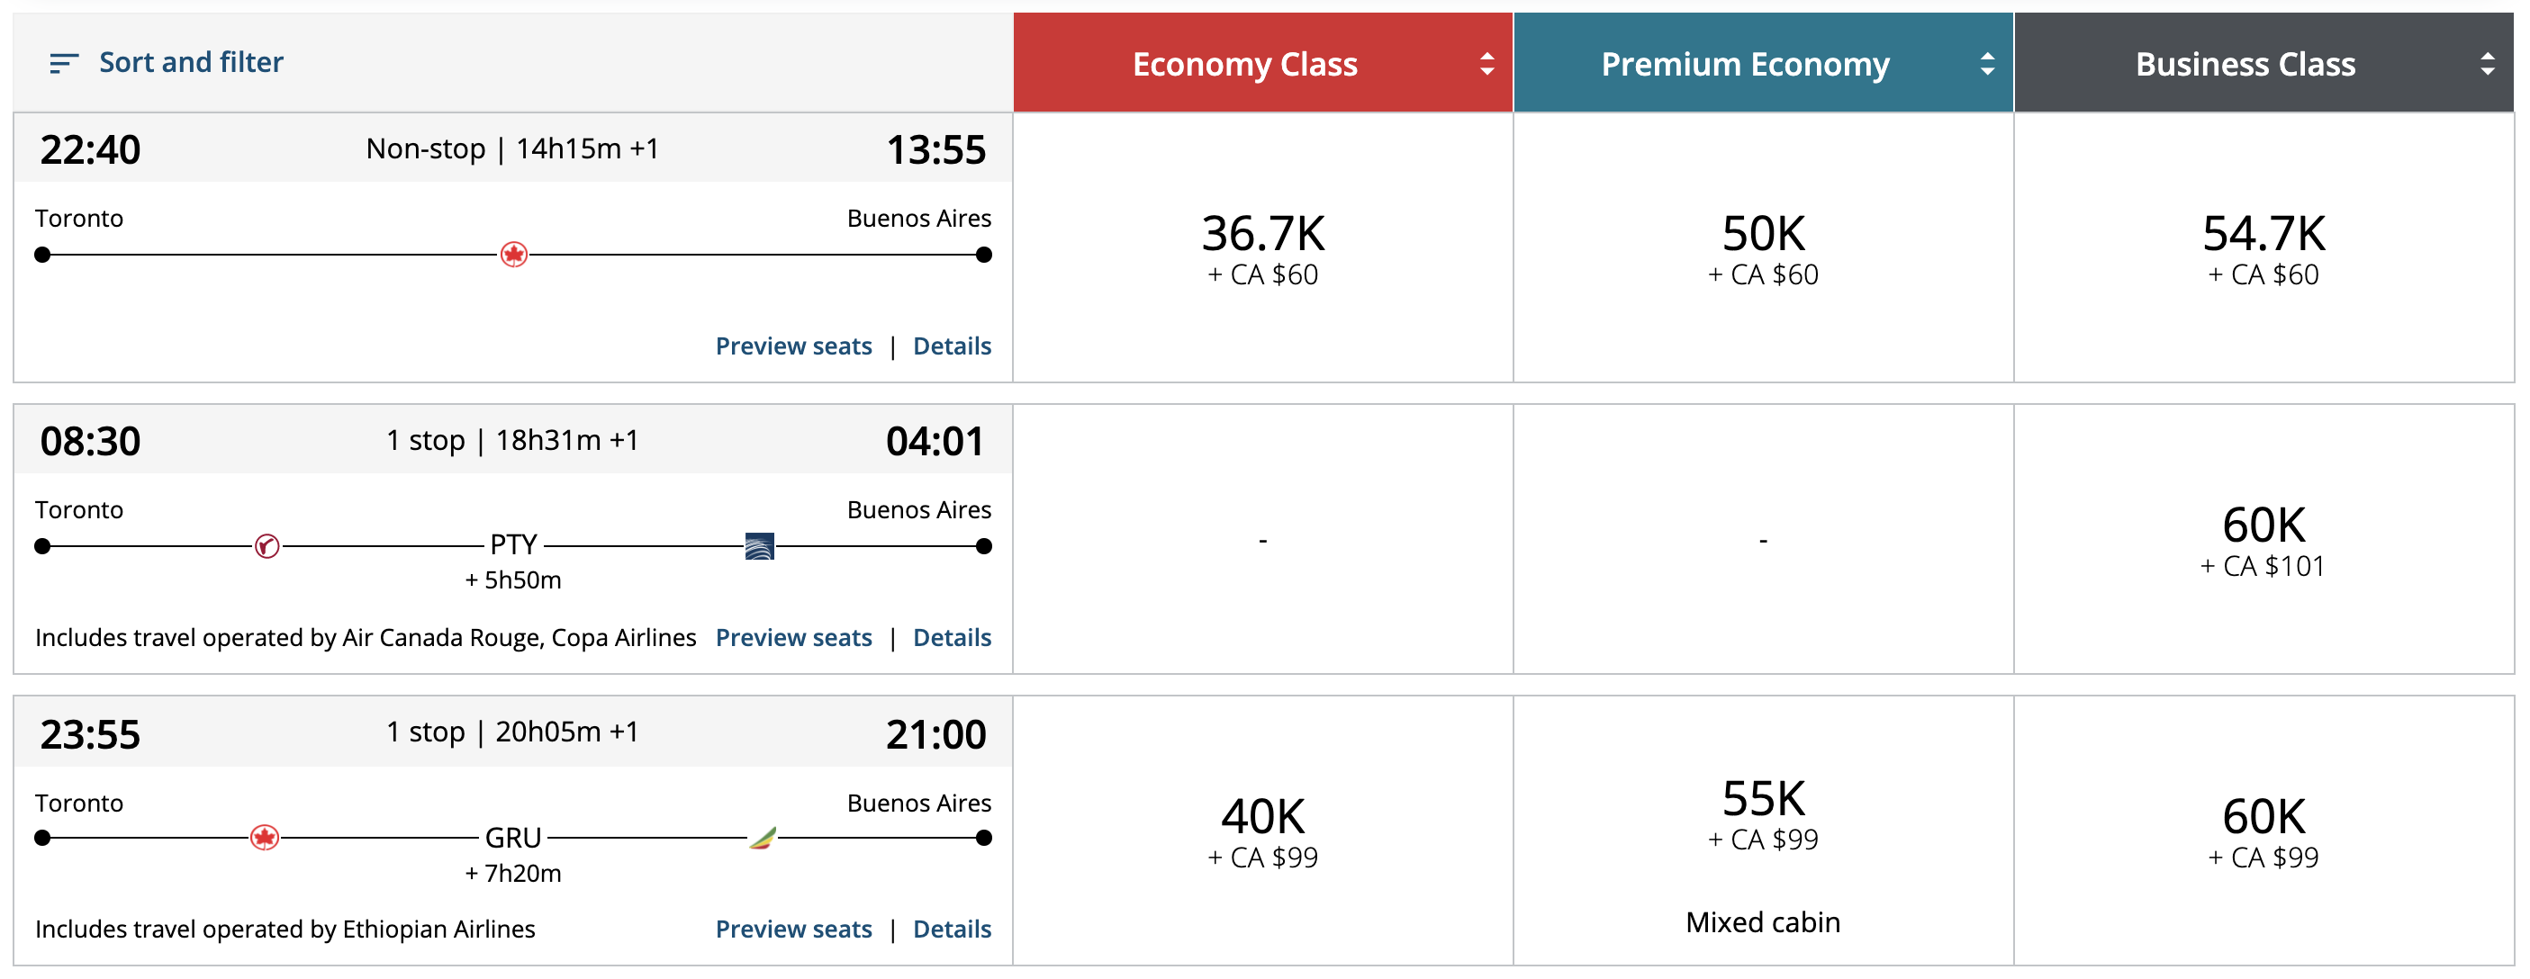This screenshot has height=979, width=2530.
Task: Preview seats for the 23:55 GRU flight
Action: click(793, 930)
